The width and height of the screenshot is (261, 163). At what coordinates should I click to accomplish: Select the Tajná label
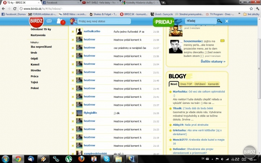(34, 82)
